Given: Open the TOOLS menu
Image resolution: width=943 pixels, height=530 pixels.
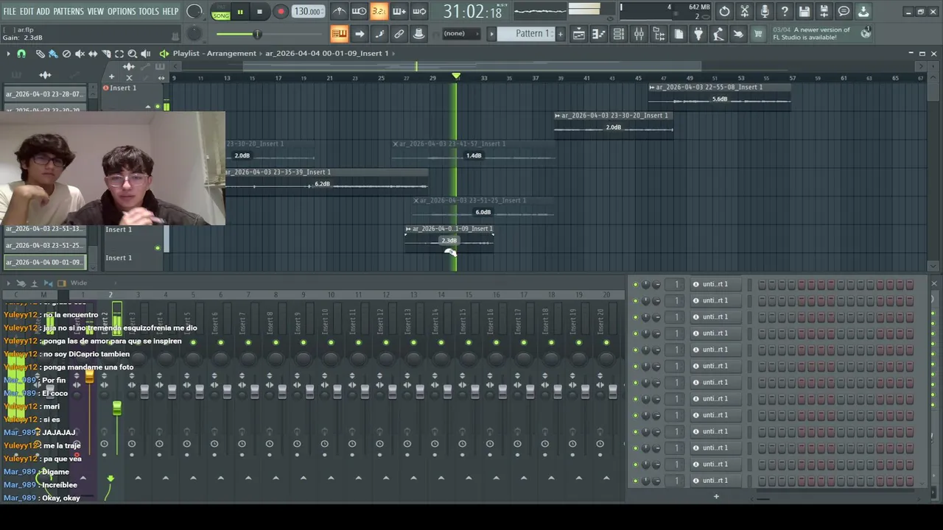Looking at the screenshot, I should (x=149, y=12).
